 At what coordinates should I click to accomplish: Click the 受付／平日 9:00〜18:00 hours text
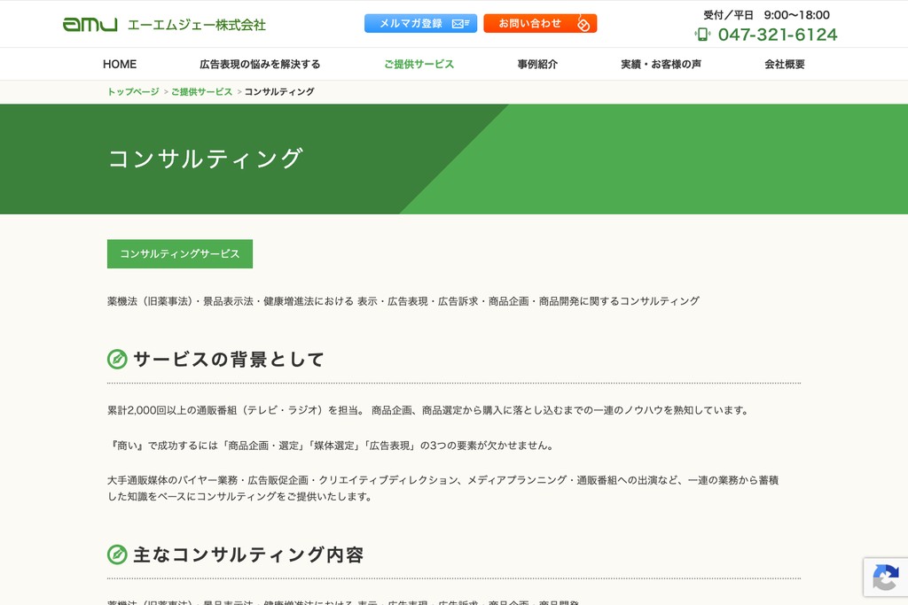coord(766,15)
